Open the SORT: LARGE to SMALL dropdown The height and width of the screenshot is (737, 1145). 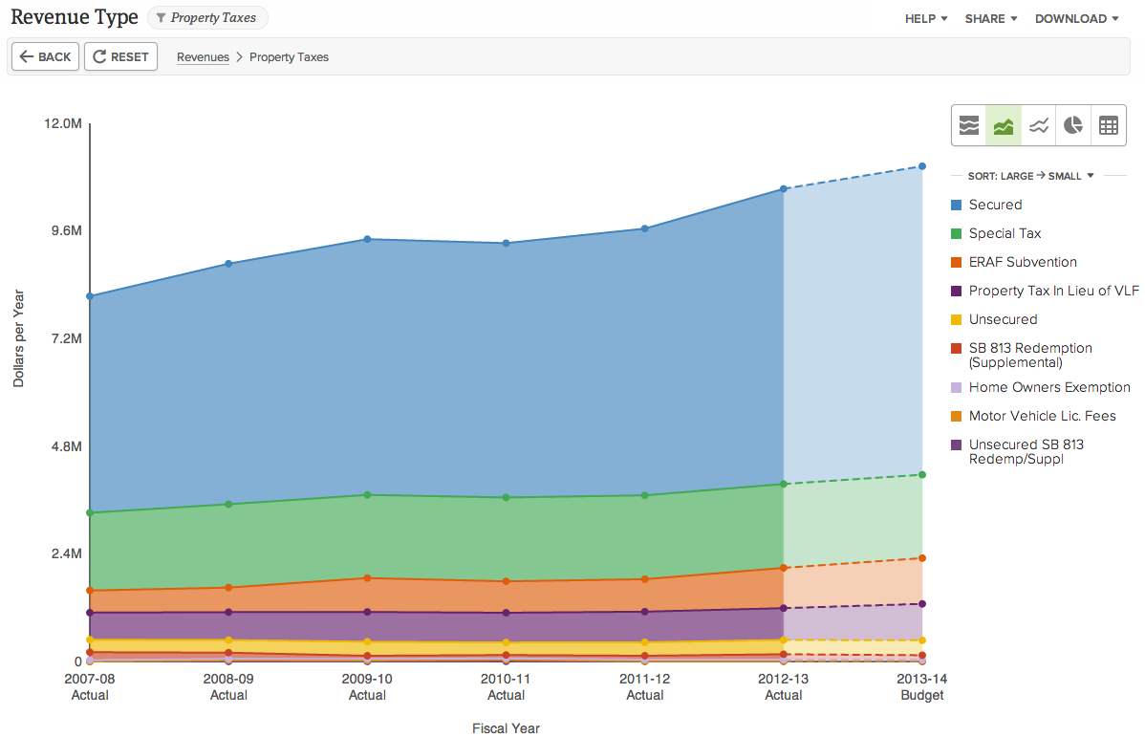click(x=1027, y=176)
